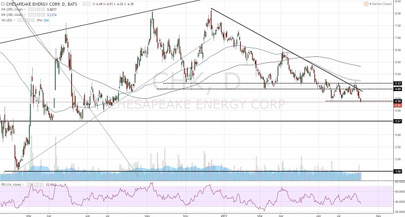The image size is (405, 217).
Task: Hide the MA (200, close) indicator
Action: coord(30,10)
